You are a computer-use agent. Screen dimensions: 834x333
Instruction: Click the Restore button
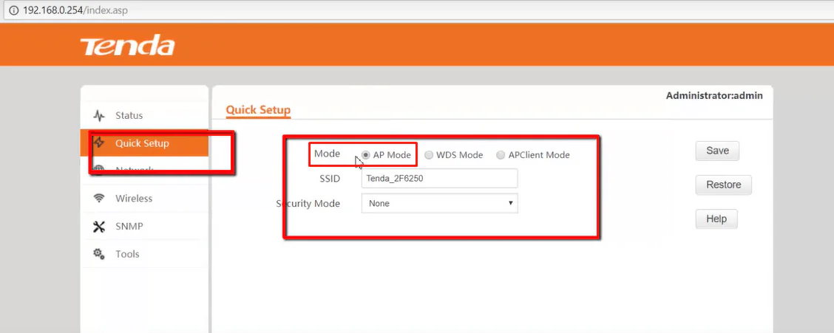(x=723, y=185)
